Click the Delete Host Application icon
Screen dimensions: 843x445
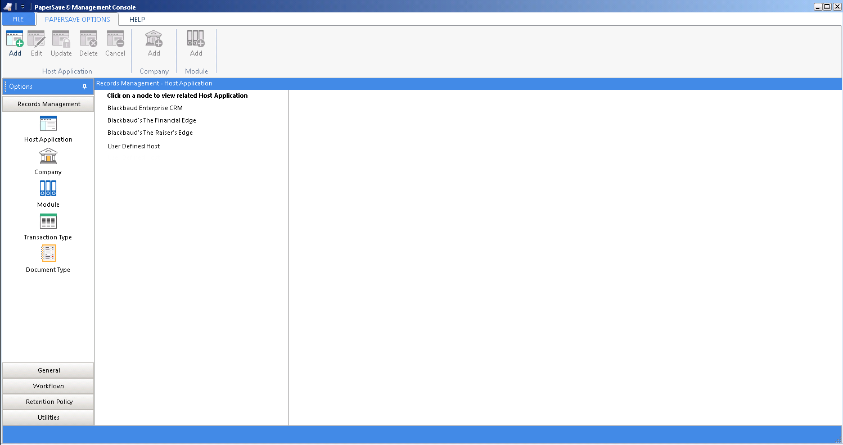click(88, 39)
